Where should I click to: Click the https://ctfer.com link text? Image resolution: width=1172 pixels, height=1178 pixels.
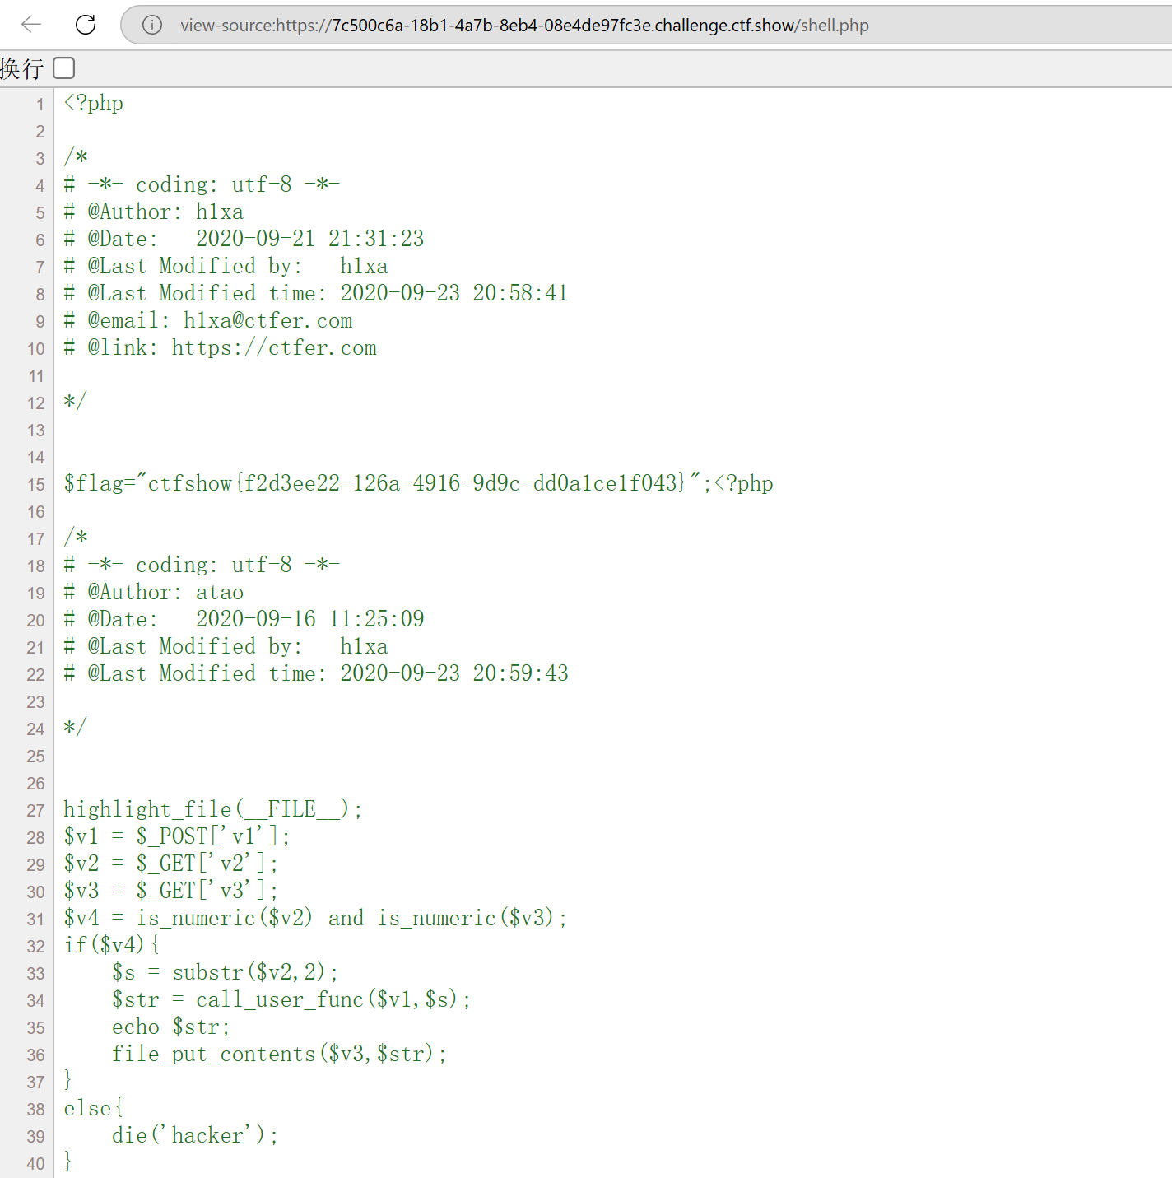273,348
